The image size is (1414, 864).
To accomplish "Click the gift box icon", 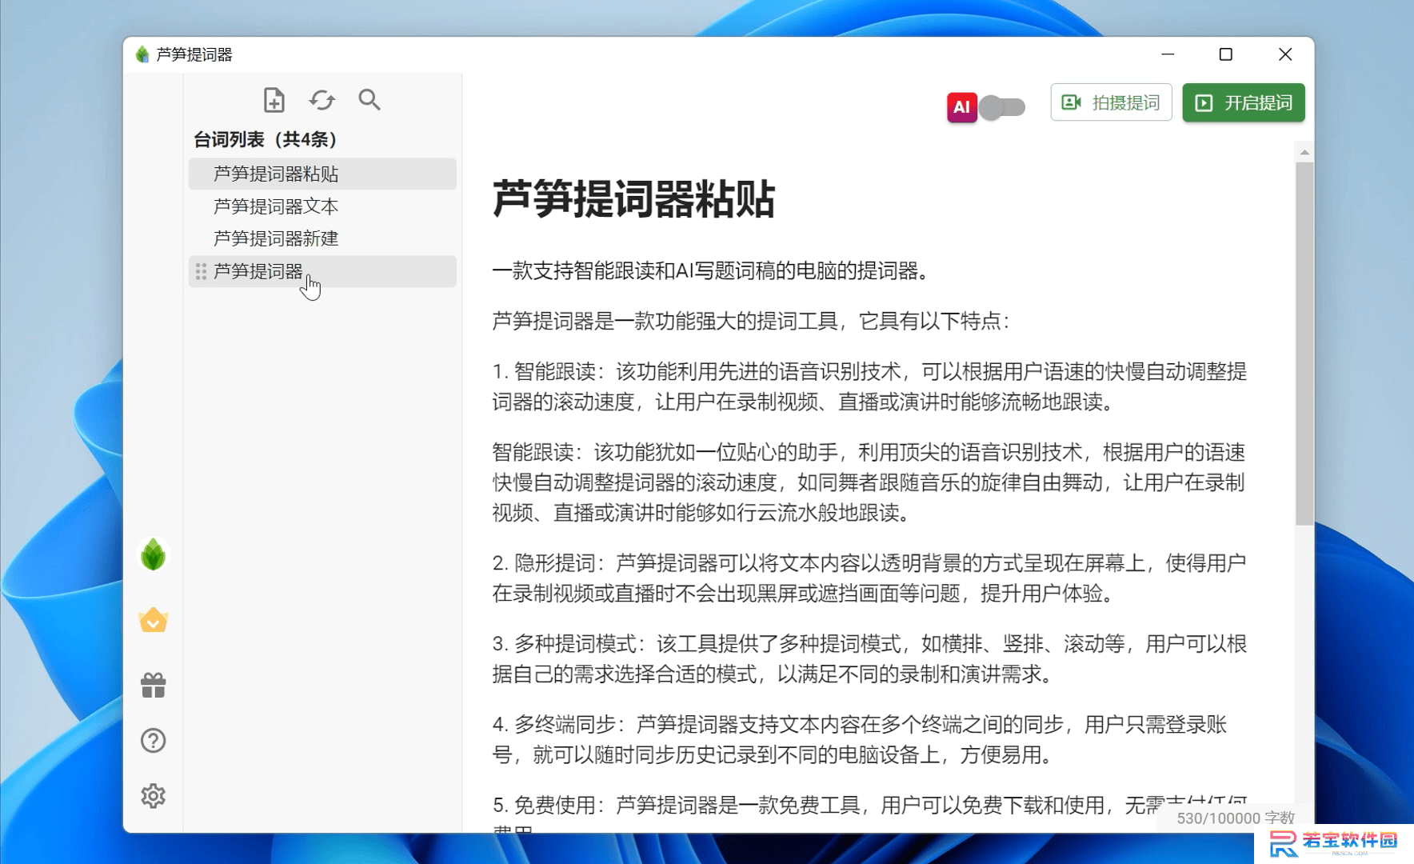I will (x=153, y=685).
